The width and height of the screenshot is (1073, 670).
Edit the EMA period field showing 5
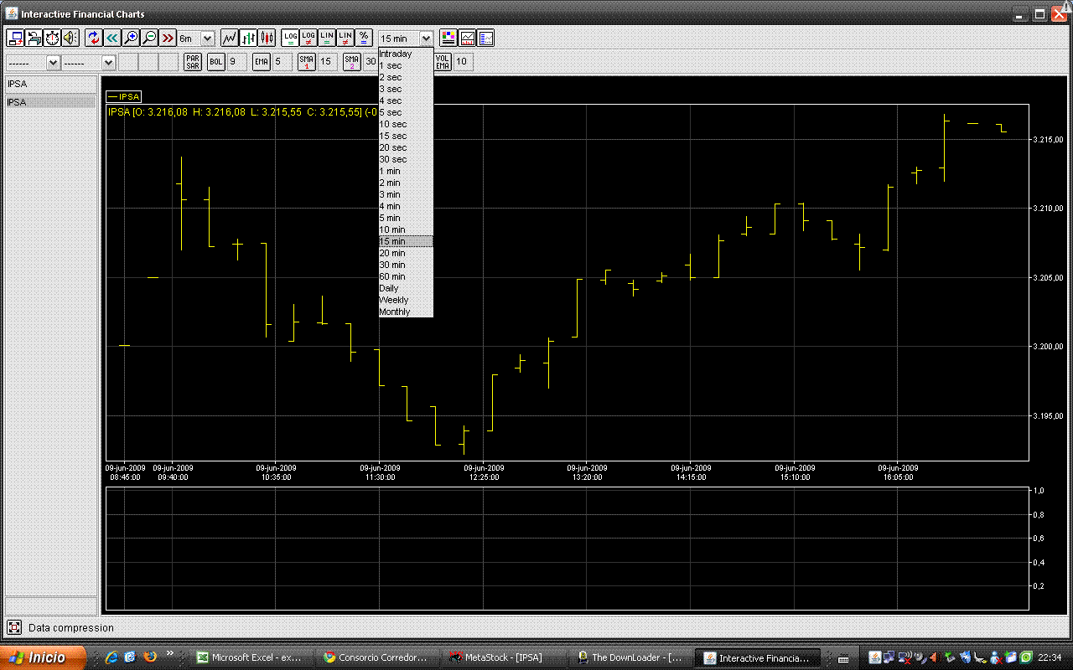[282, 61]
